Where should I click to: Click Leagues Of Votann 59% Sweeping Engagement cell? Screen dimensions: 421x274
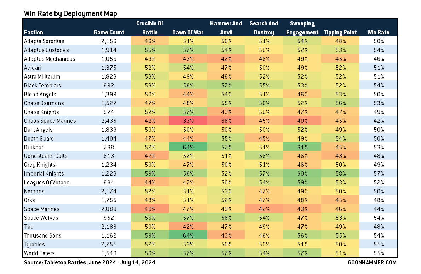302,183
